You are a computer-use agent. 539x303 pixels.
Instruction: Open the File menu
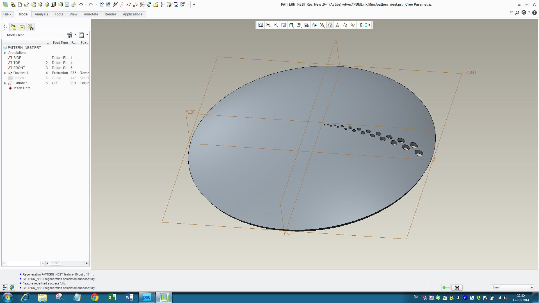[6, 14]
